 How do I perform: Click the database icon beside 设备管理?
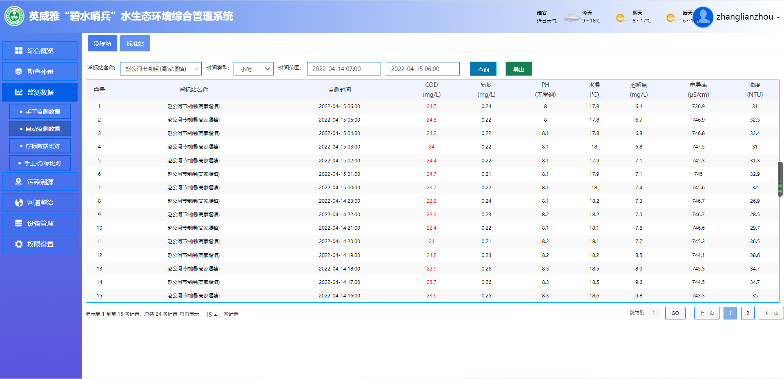point(19,223)
